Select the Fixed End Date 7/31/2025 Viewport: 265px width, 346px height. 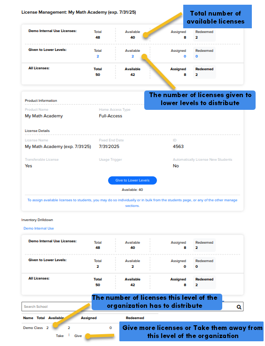tap(109, 147)
